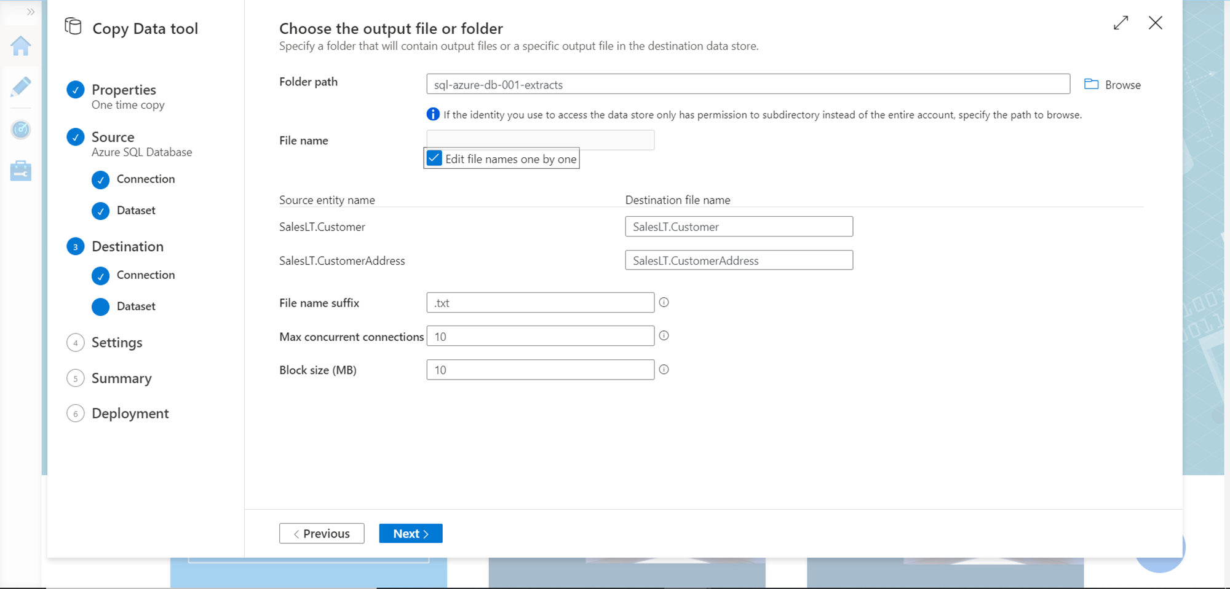The image size is (1230, 589).
Task: Edit destination file name for SalesLT.CustomerAddress
Action: coord(739,260)
